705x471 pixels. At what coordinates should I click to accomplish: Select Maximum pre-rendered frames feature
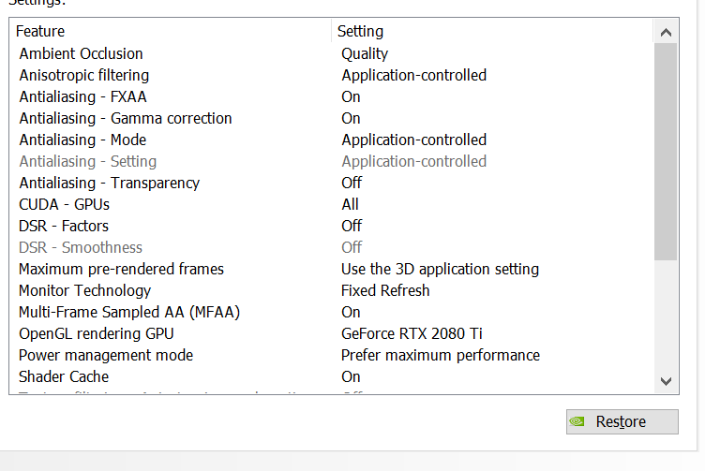[121, 270]
